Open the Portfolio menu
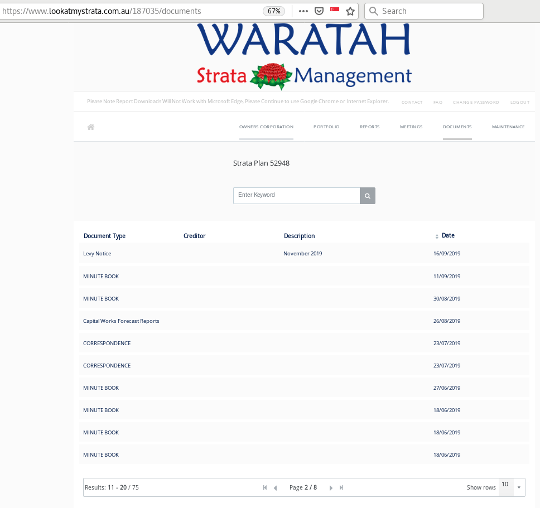This screenshot has width=540, height=508. point(326,127)
